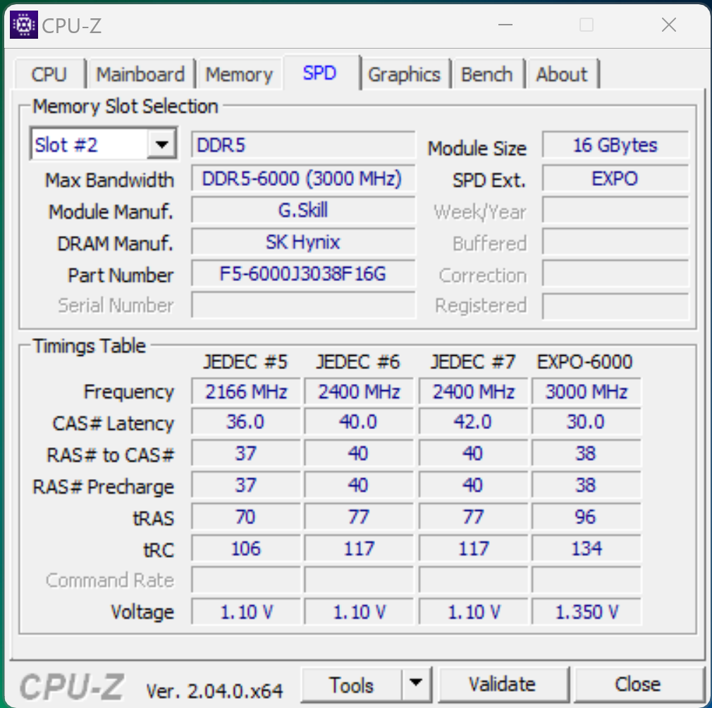Click the Memory Slot Selection group label
This screenshot has width=712, height=708.
[x=125, y=106]
